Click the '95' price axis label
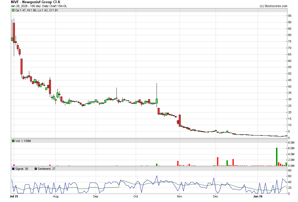Viewport: 298px width, 202px height. click(x=290, y=16)
